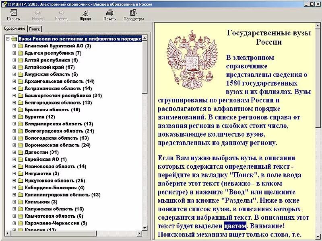Image resolution: width=322 pixels, height=241 pixels.
Task: Click the Калмыкия folder icon
Action: pos(21,202)
